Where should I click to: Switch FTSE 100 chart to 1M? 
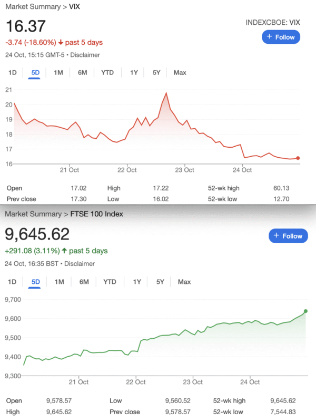[60, 282]
